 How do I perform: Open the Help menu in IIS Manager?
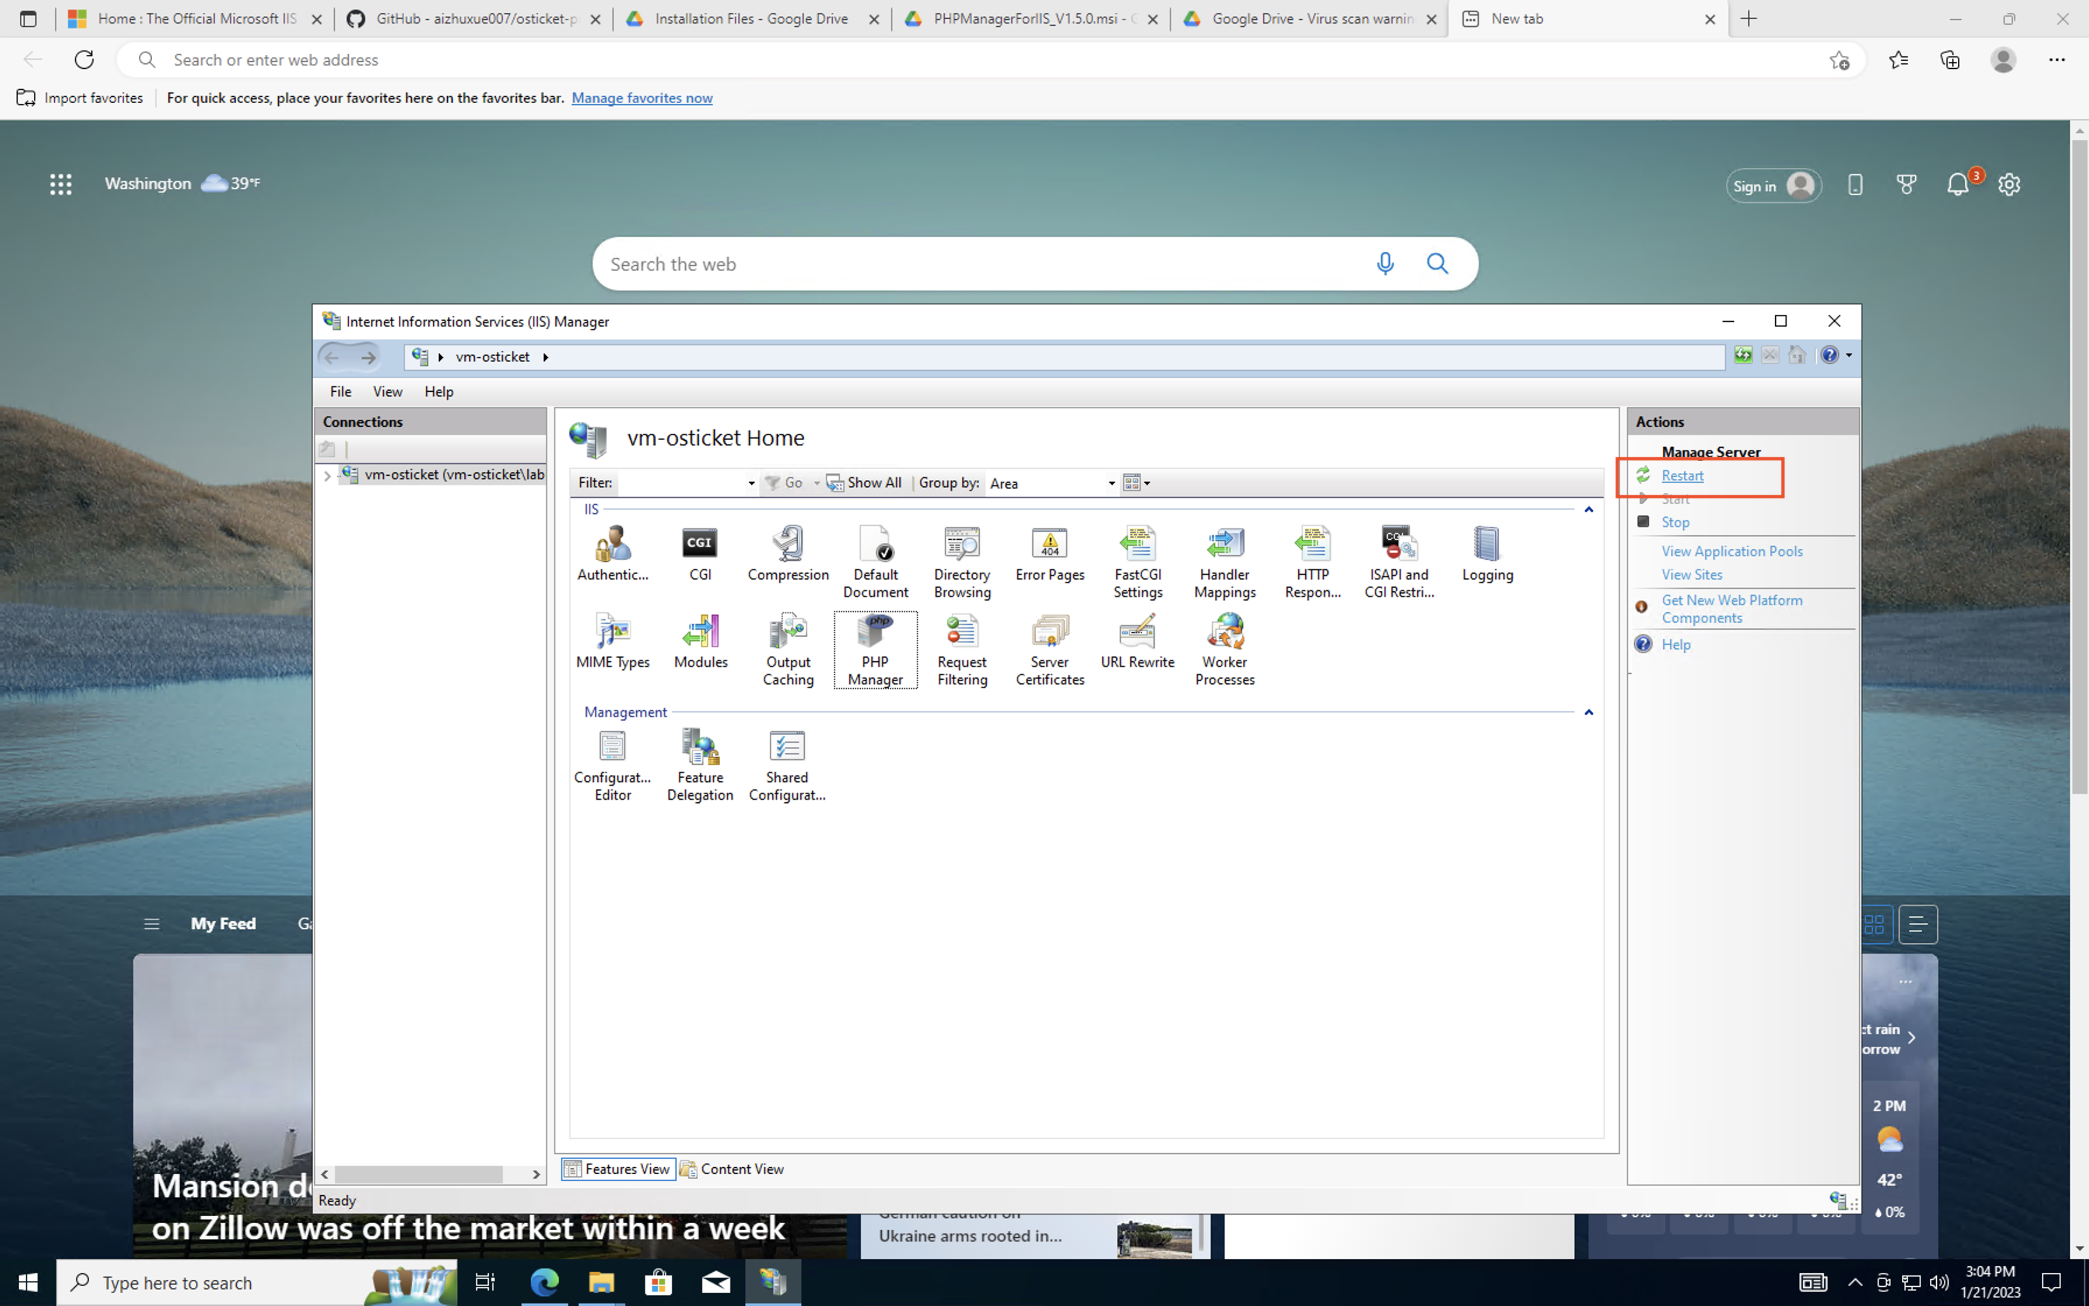pyautogui.click(x=439, y=391)
